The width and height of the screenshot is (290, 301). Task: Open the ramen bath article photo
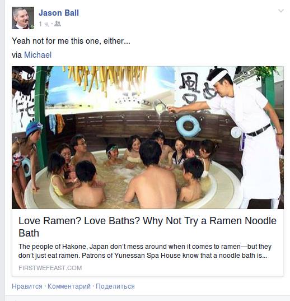pos(148,137)
